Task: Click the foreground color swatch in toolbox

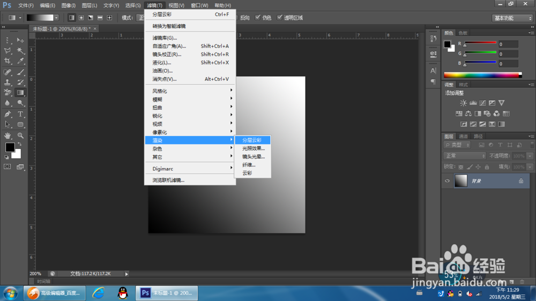Action: 10,147
